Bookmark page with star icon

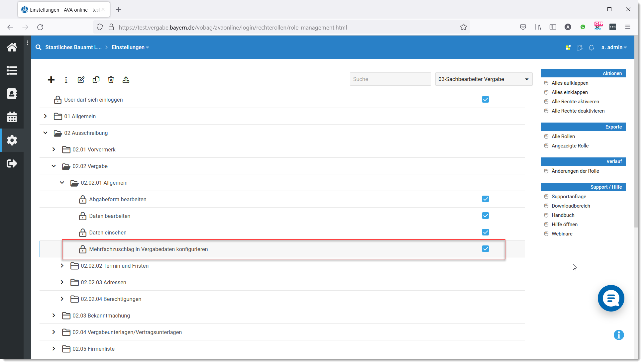tap(464, 27)
